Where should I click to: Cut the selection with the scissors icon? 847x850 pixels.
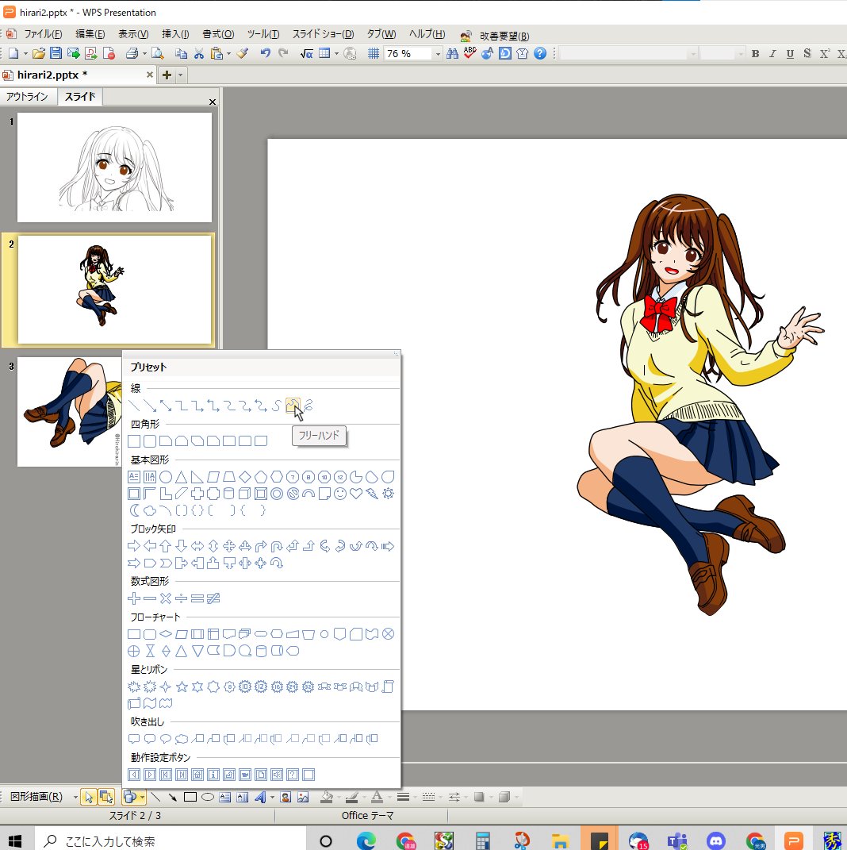(x=199, y=53)
